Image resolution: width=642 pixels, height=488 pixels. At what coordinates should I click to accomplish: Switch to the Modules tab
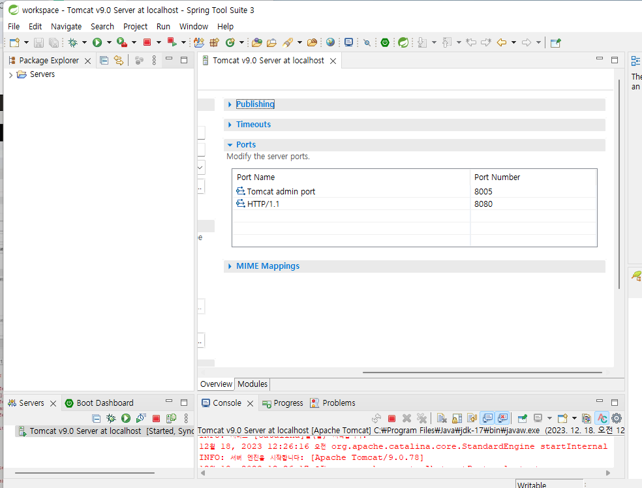pos(252,384)
